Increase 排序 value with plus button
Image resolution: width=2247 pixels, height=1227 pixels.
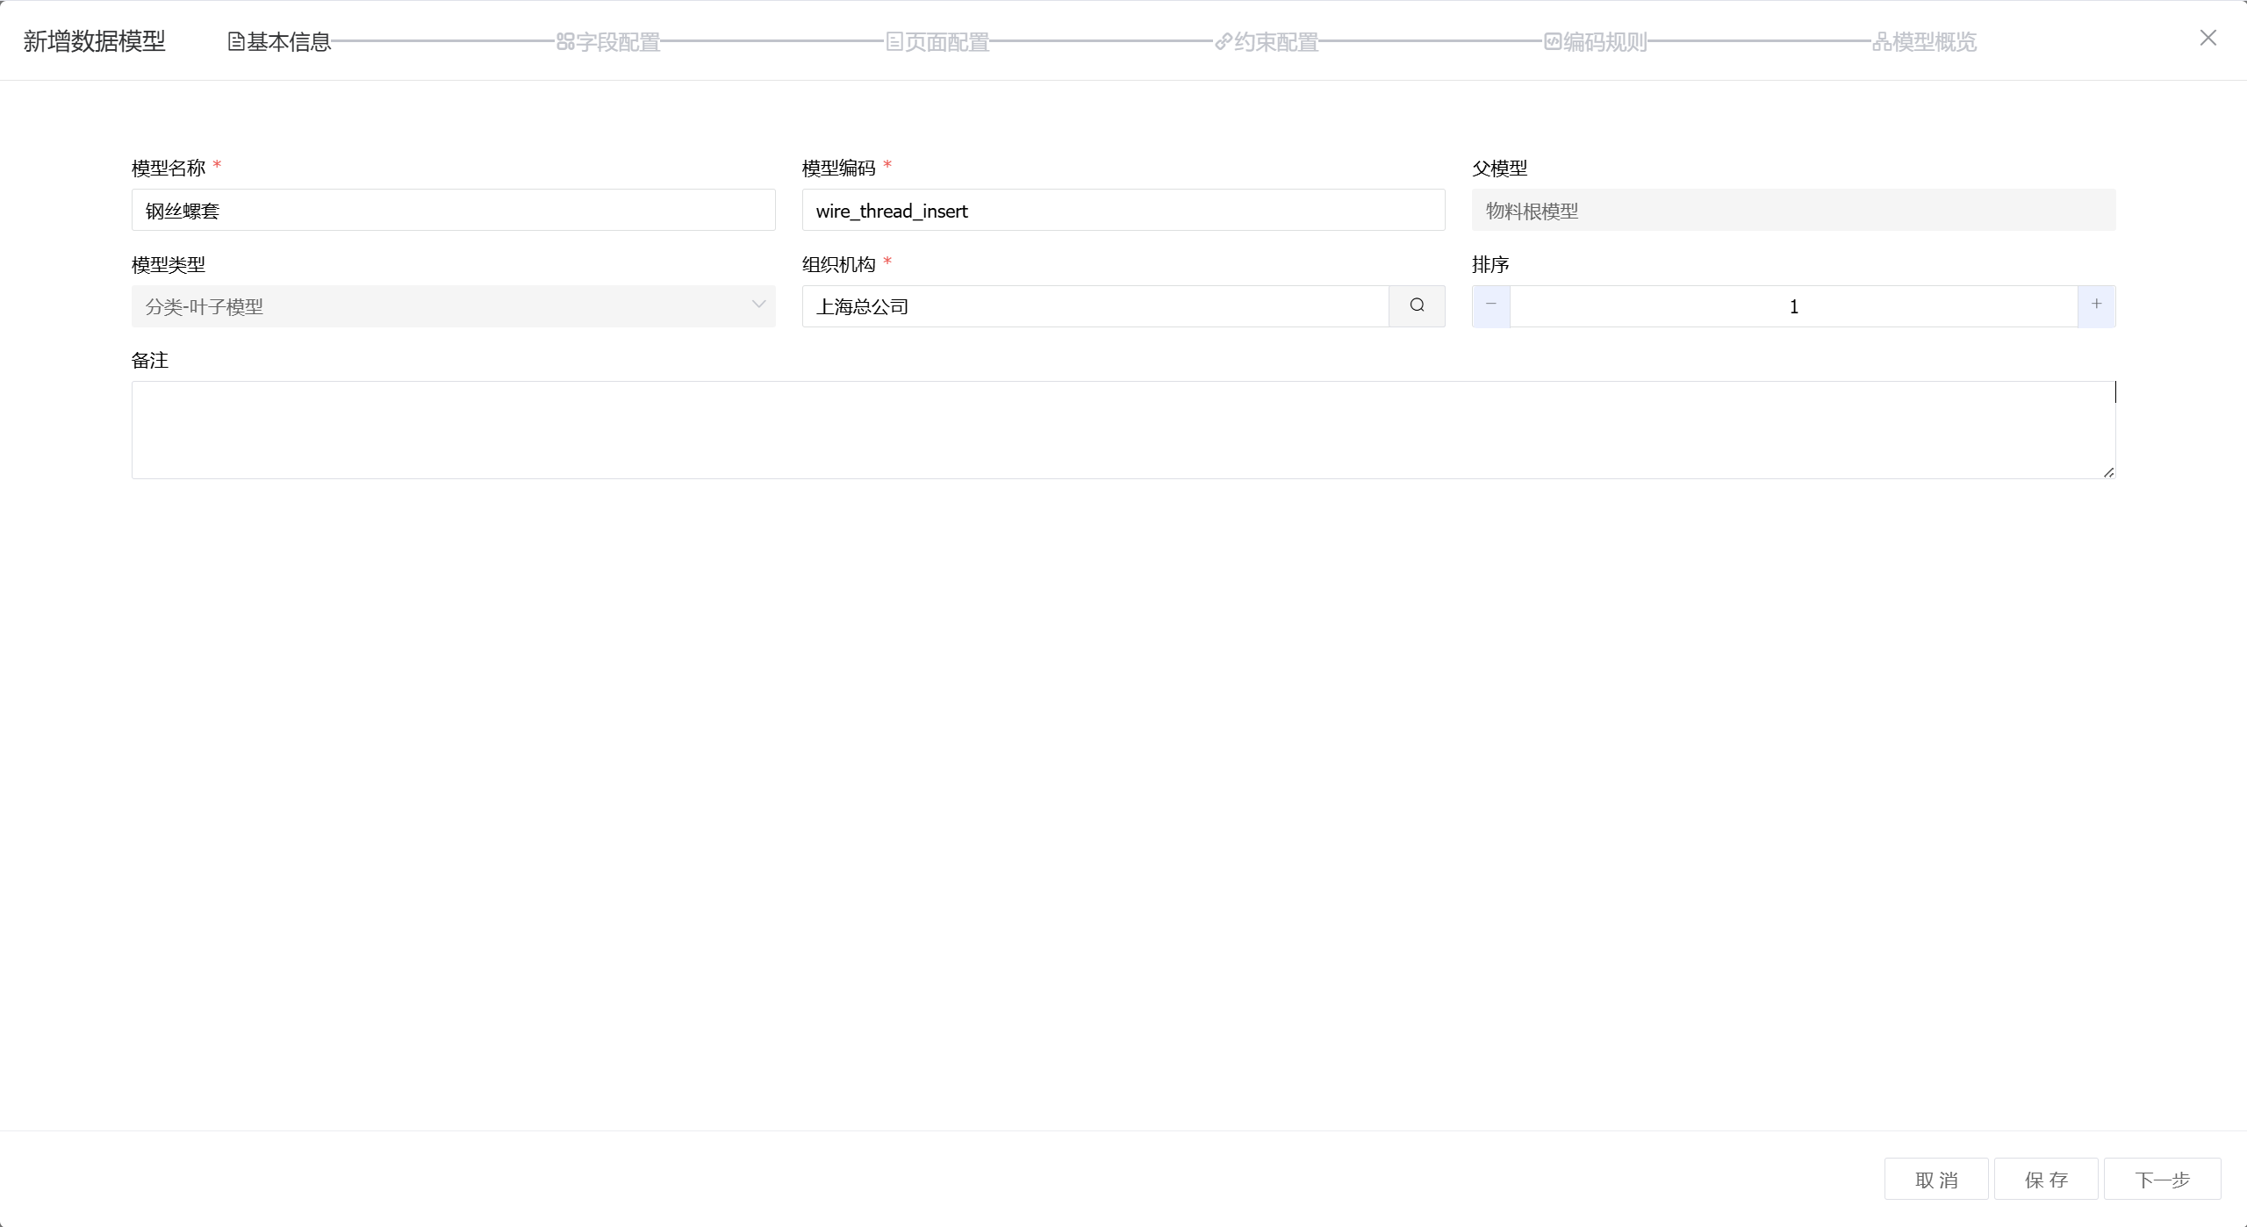2096,305
